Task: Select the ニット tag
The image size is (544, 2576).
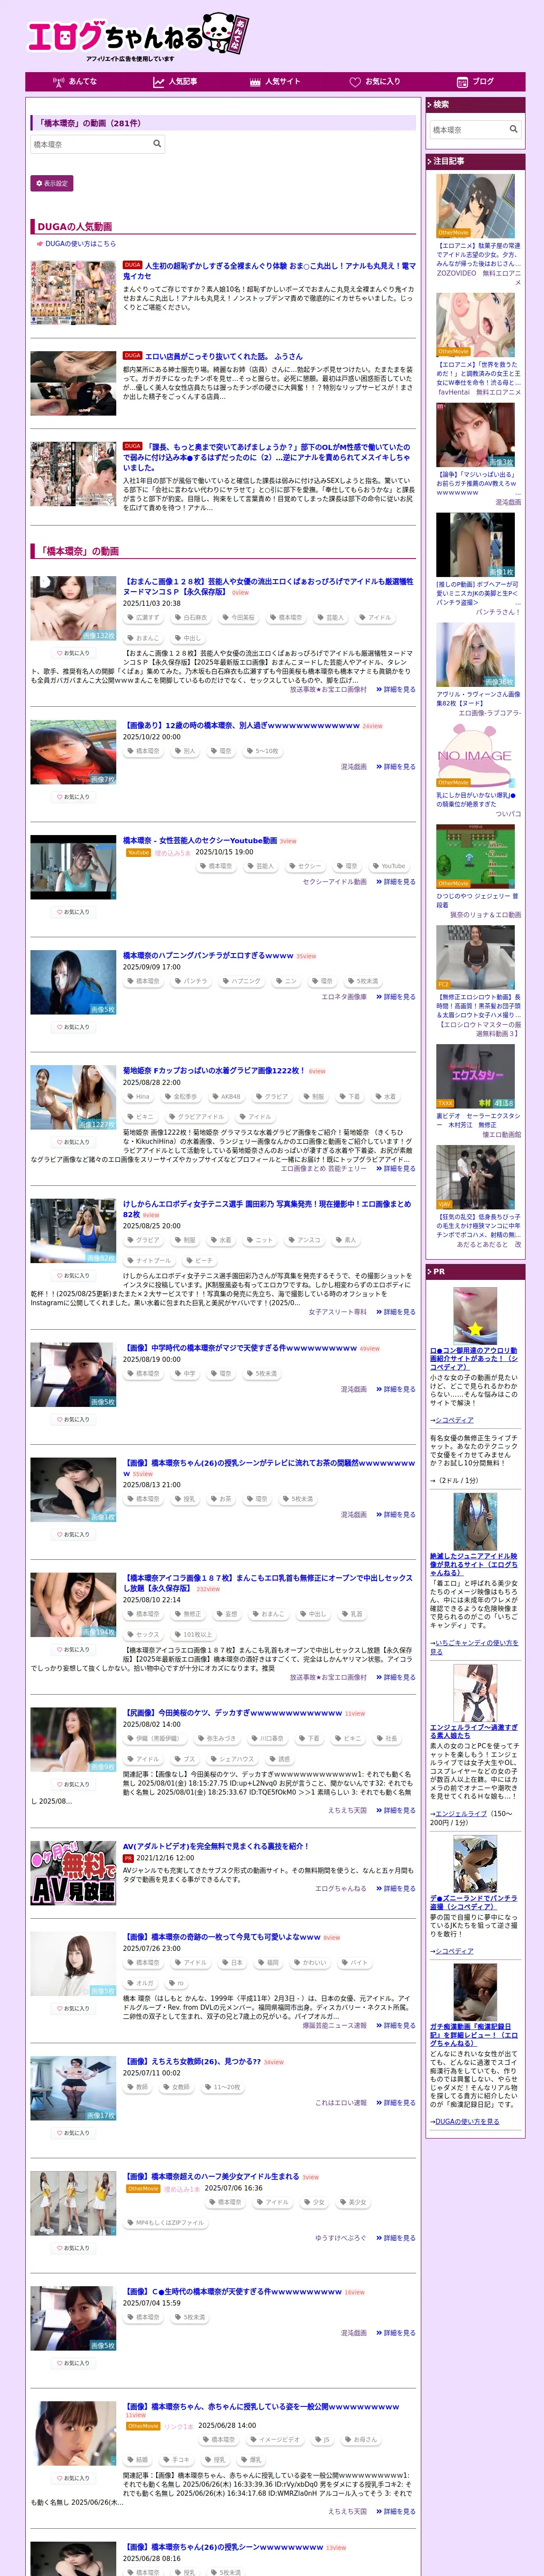Action: click(x=260, y=1240)
